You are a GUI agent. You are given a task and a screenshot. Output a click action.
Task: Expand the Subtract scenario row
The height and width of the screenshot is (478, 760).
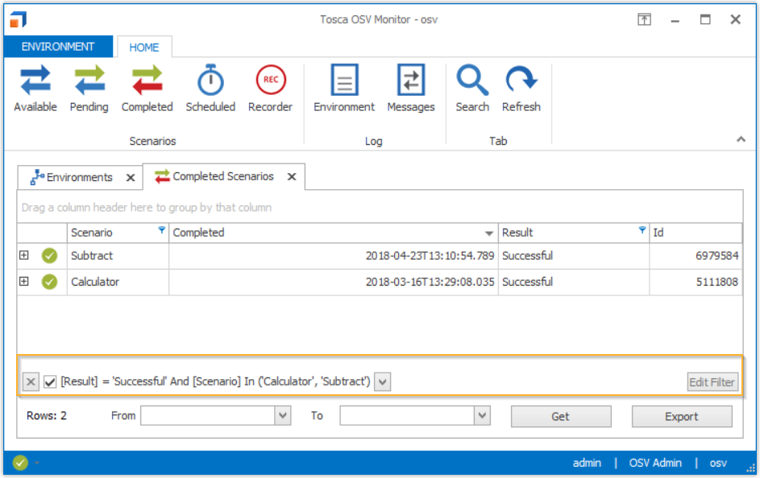point(23,256)
